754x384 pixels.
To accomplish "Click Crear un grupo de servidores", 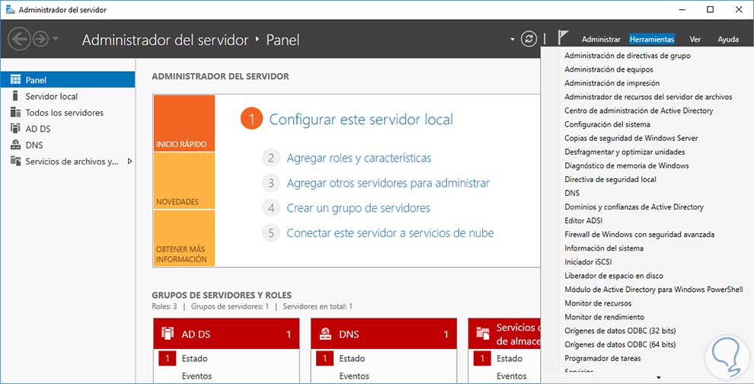I will coord(358,208).
